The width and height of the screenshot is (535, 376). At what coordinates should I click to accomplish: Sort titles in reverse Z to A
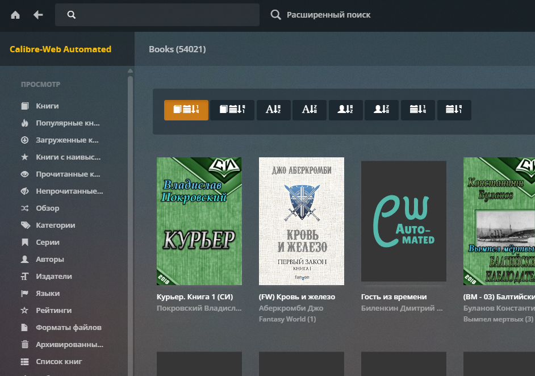pos(310,110)
